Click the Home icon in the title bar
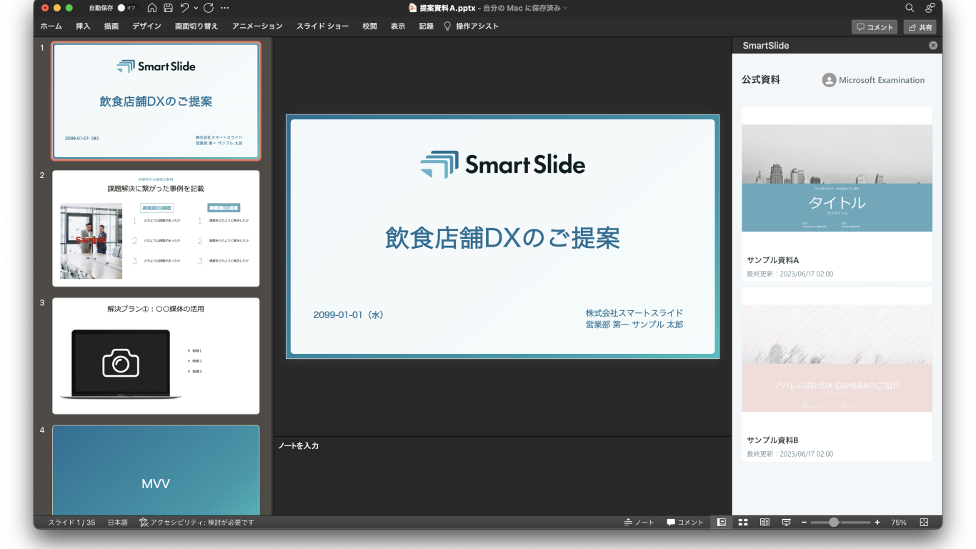Image resolution: width=976 pixels, height=549 pixels. pyautogui.click(x=151, y=8)
